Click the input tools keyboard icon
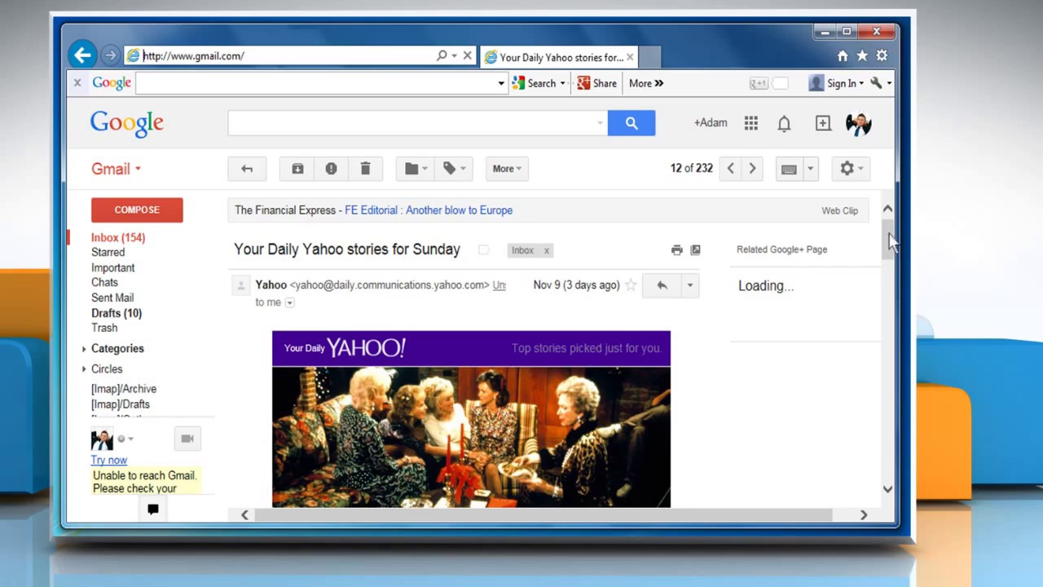The image size is (1043, 587). [x=789, y=169]
